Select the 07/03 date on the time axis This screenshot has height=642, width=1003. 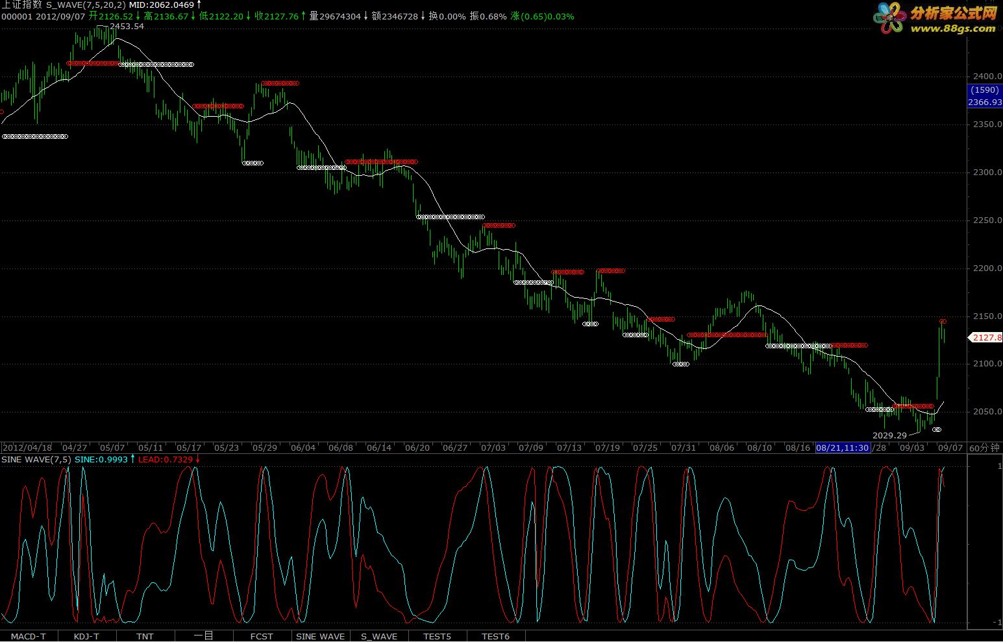tap(493, 447)
